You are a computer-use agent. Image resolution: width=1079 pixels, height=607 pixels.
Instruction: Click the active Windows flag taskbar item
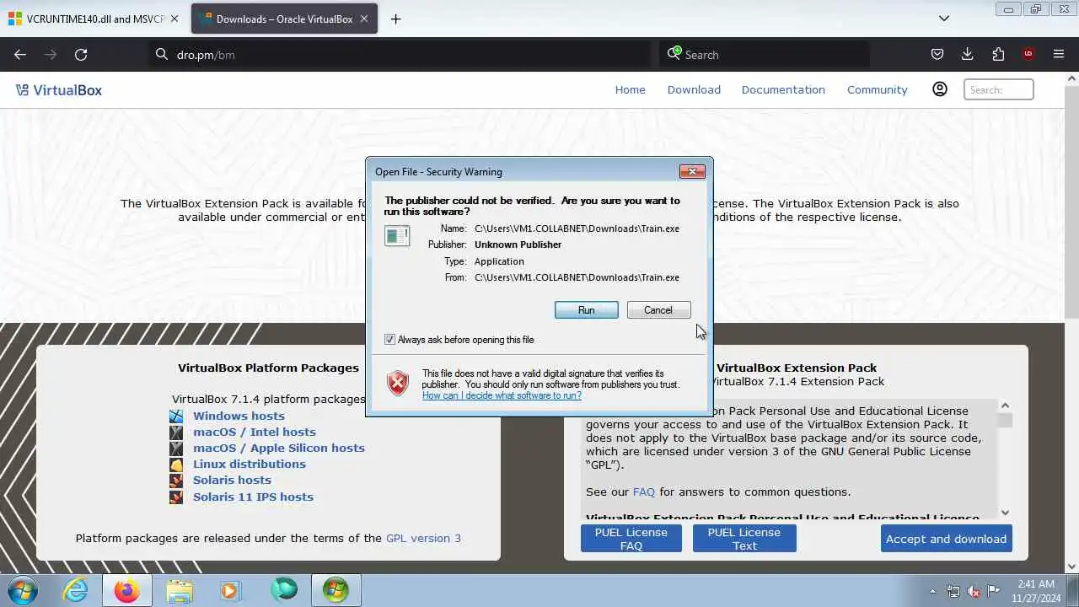pos(336,590)
